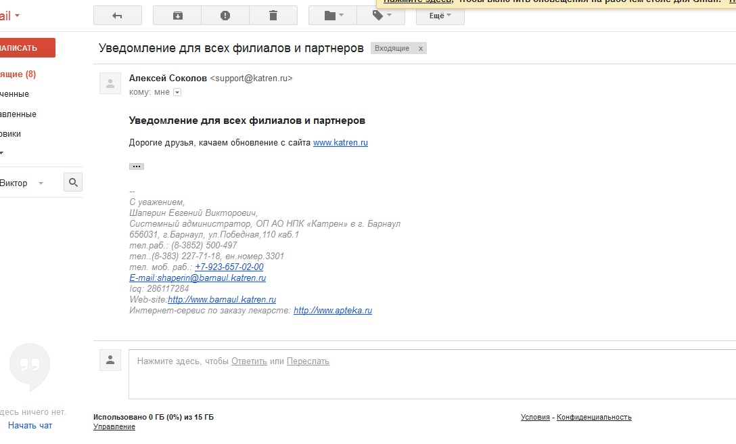
Task: Click the Hangouts quote bubble icon
Action: pyautogui.click(x=30, y=366)
